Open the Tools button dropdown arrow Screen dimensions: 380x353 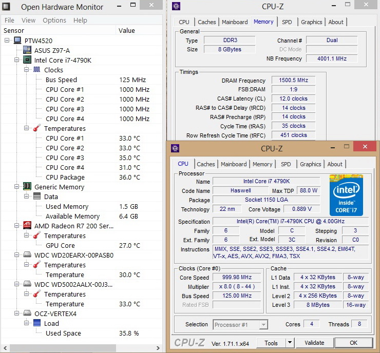[x=290, y=343]
